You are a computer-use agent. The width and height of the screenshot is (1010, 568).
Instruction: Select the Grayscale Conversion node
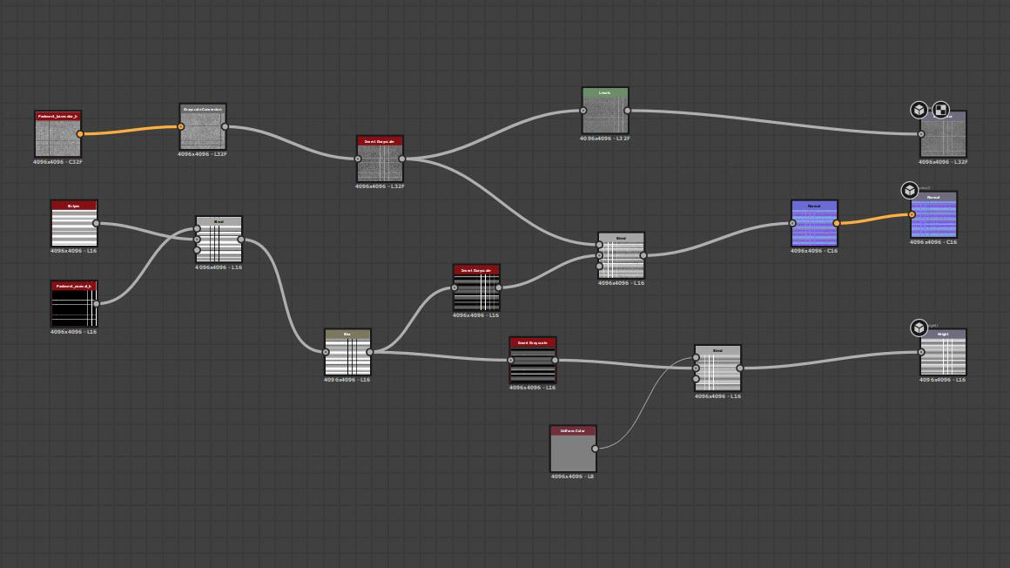coord(203,128)
